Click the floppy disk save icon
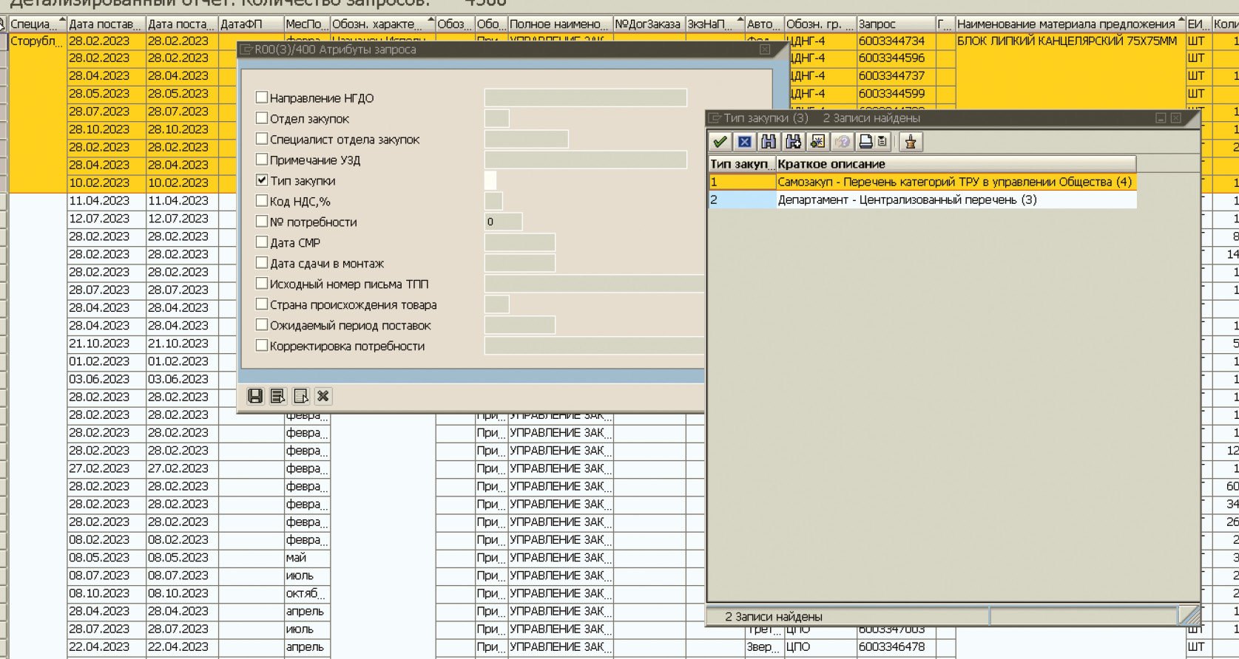This screenshot has width=1239, height=659. pos(255,397)
